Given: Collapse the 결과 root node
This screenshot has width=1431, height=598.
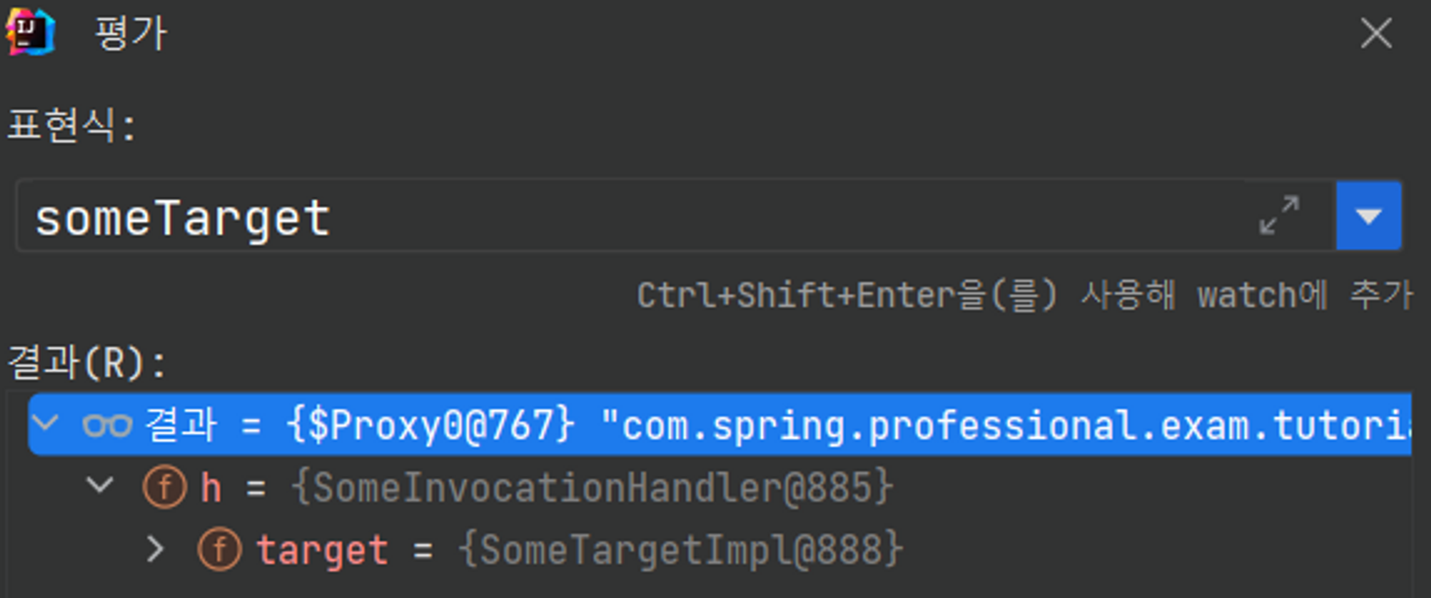Looking at the screenshot, I should (44, 423).
